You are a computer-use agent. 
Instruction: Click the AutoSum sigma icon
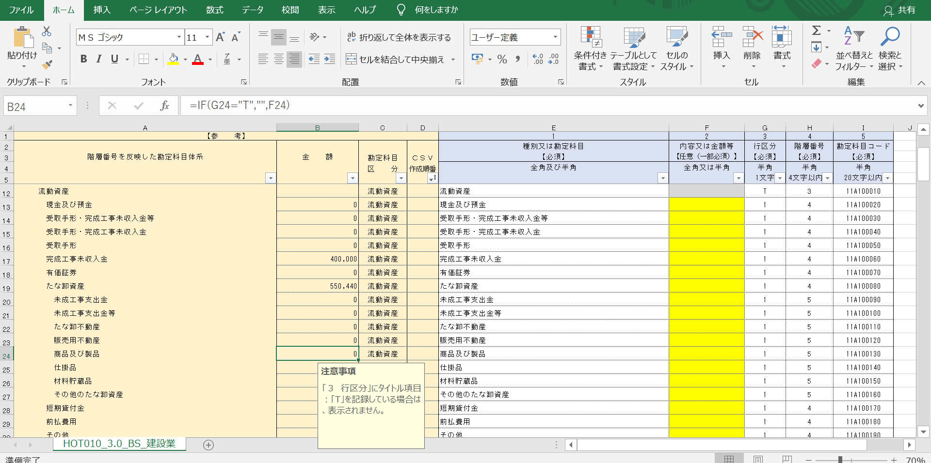[817, 31]
